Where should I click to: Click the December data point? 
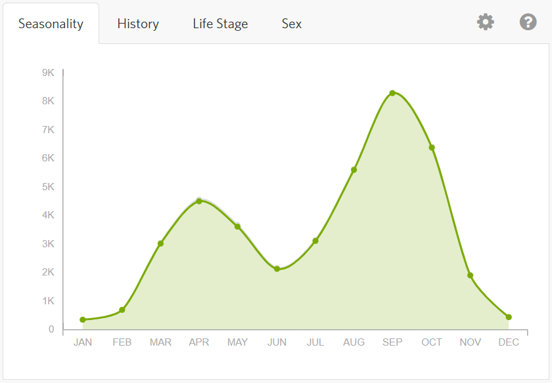coord(509,317)
